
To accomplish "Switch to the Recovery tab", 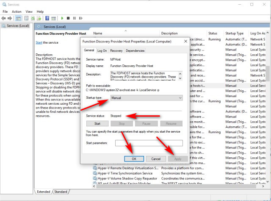I will [116, 50].
